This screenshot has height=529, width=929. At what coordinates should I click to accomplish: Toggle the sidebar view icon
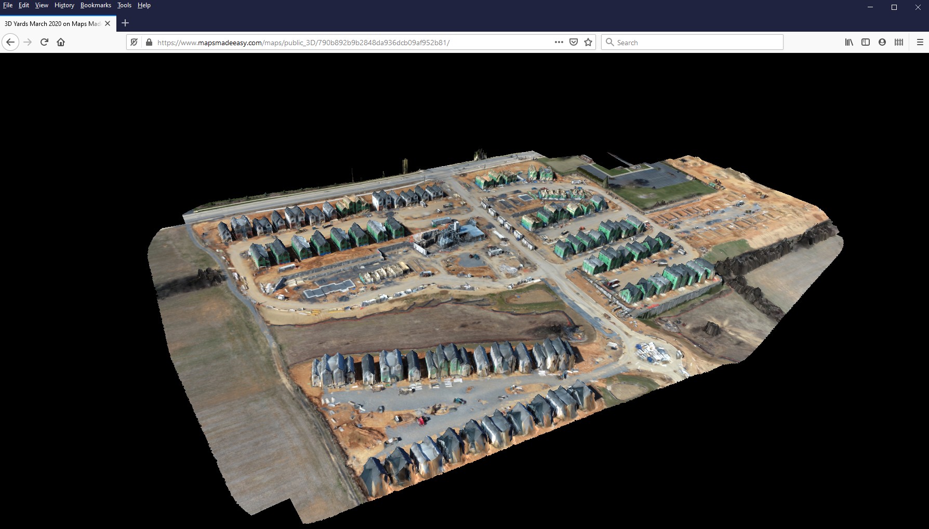866,42
